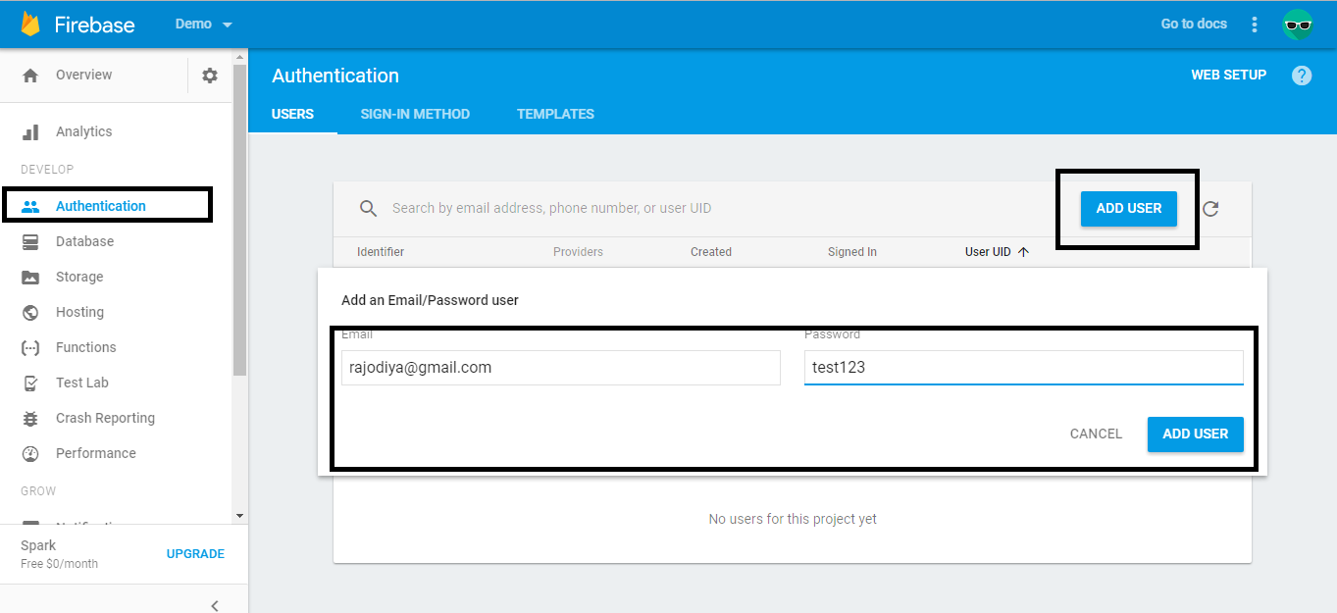Click the Signed In column header
1337x613 pixels.
[851, 252]
